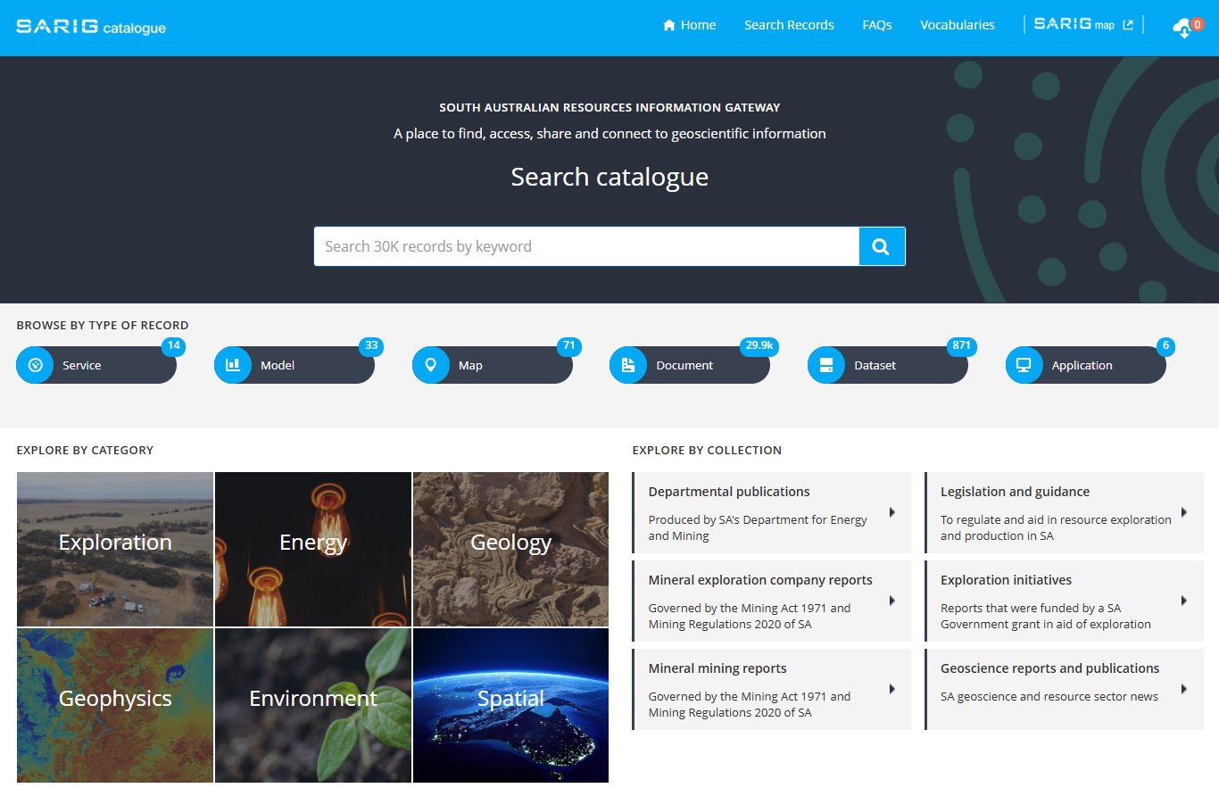Click the Dataset storage icon
This screenshot has width=1219, height=788.
(x=826, y=365)
